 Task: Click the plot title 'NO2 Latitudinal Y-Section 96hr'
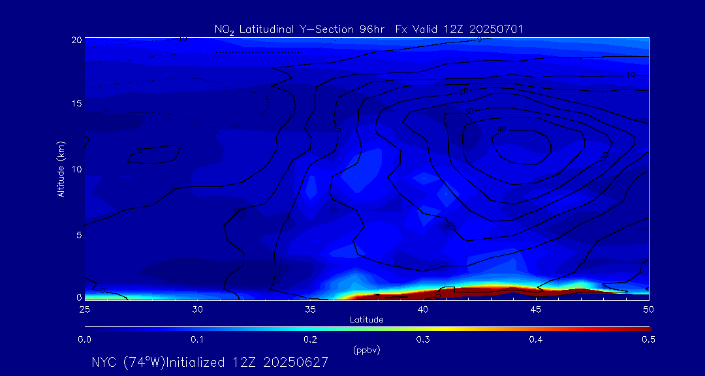301,29
